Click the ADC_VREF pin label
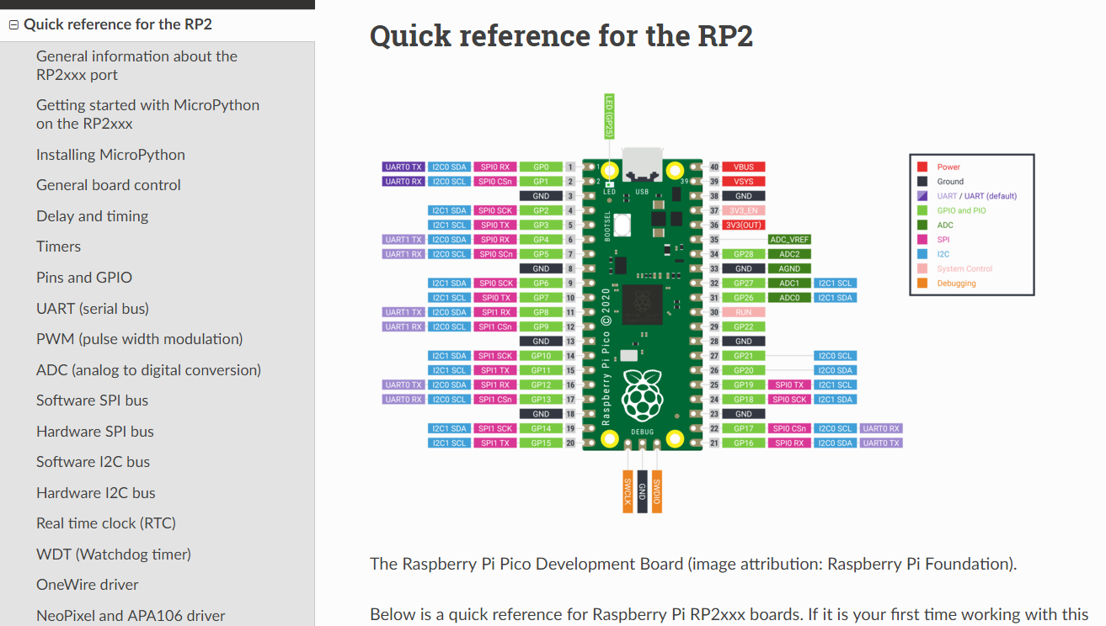This screenshot has height=626, width=1106. click(789, 240)
